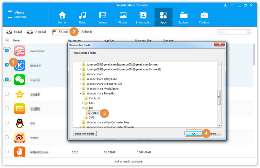This screenshot has width=260, height=168.
Task: Open the Home section icon
Action: point(62,15)
